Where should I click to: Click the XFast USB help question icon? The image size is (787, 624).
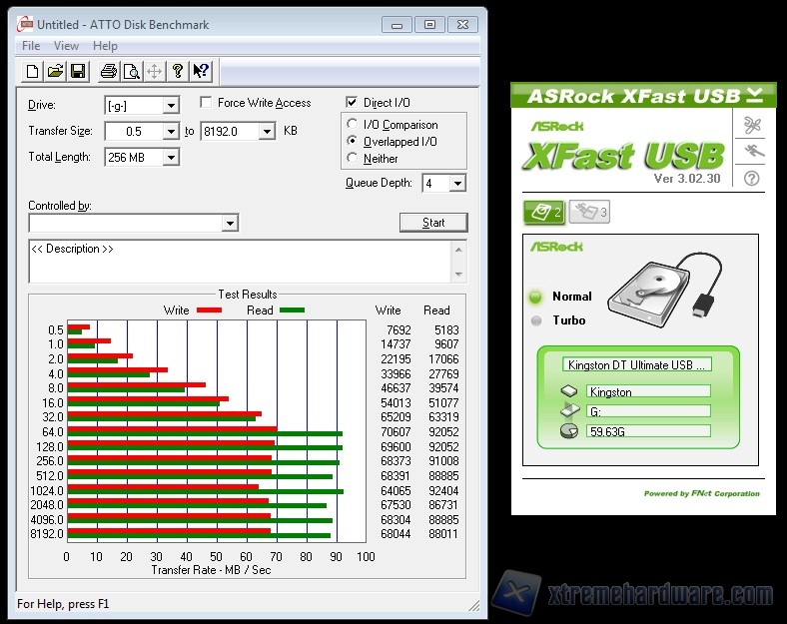click(751, 178)
